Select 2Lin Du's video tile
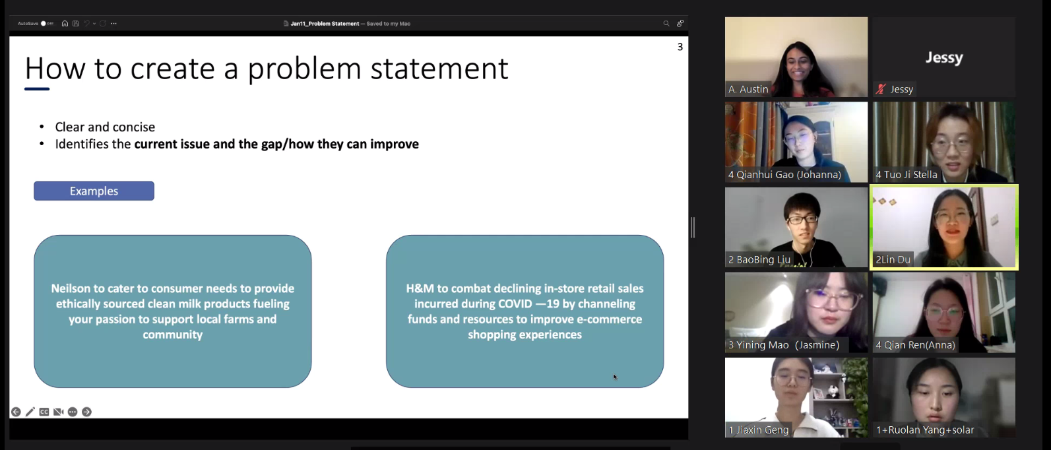The width and height of the screenshot is (1051, 450). pos(944,228)
